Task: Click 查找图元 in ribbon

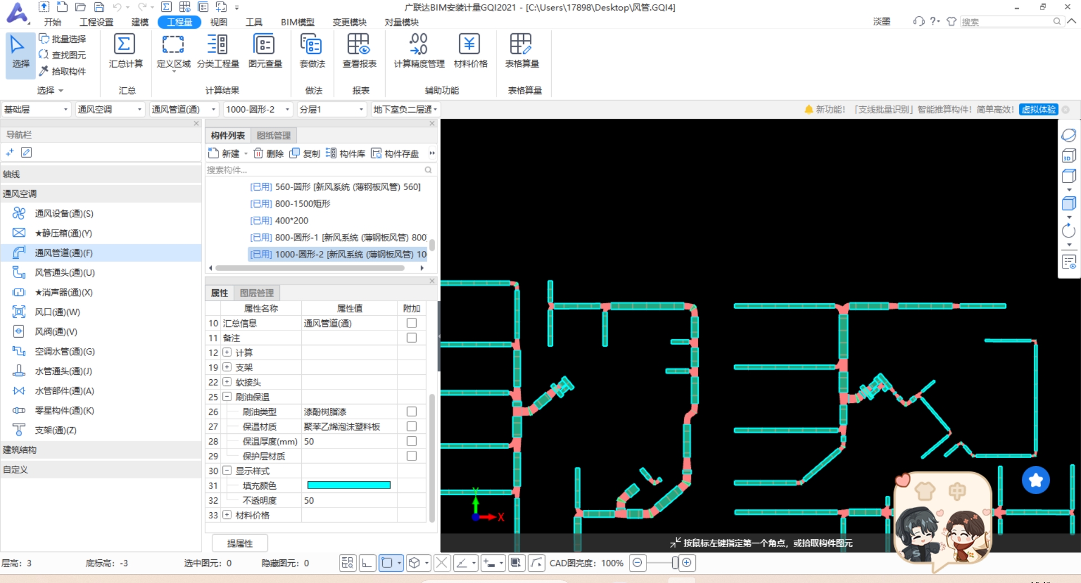Action: click(62, 55)
